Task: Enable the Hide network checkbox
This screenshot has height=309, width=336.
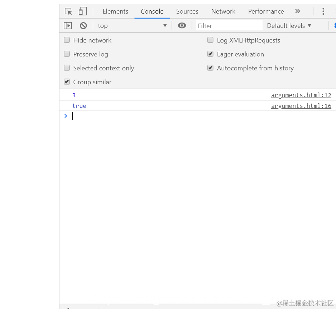Action: click(x=67, y=40)
